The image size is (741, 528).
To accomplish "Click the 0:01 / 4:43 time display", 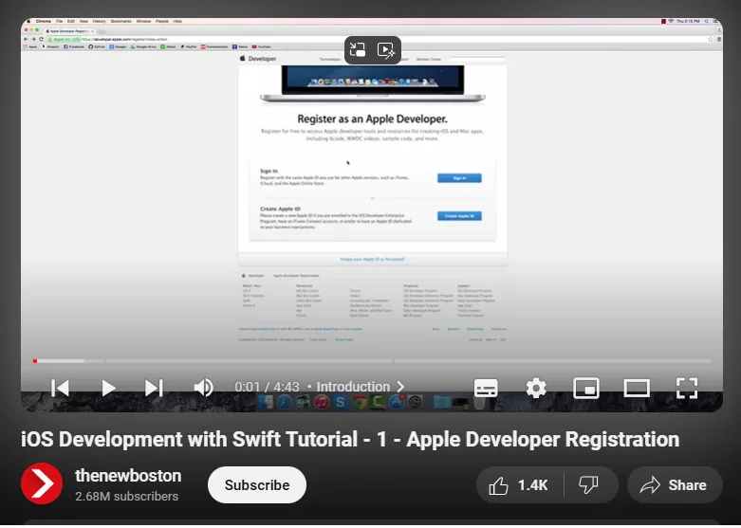I will coord(267,387).
